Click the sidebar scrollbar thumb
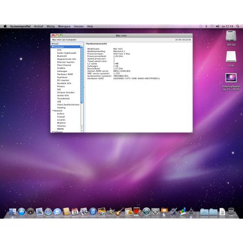The image size is (243, 243). (x=82, y=74)
